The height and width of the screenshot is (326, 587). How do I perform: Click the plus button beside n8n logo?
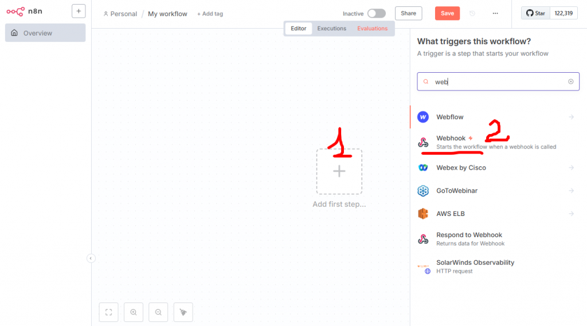tap(79, 11)
